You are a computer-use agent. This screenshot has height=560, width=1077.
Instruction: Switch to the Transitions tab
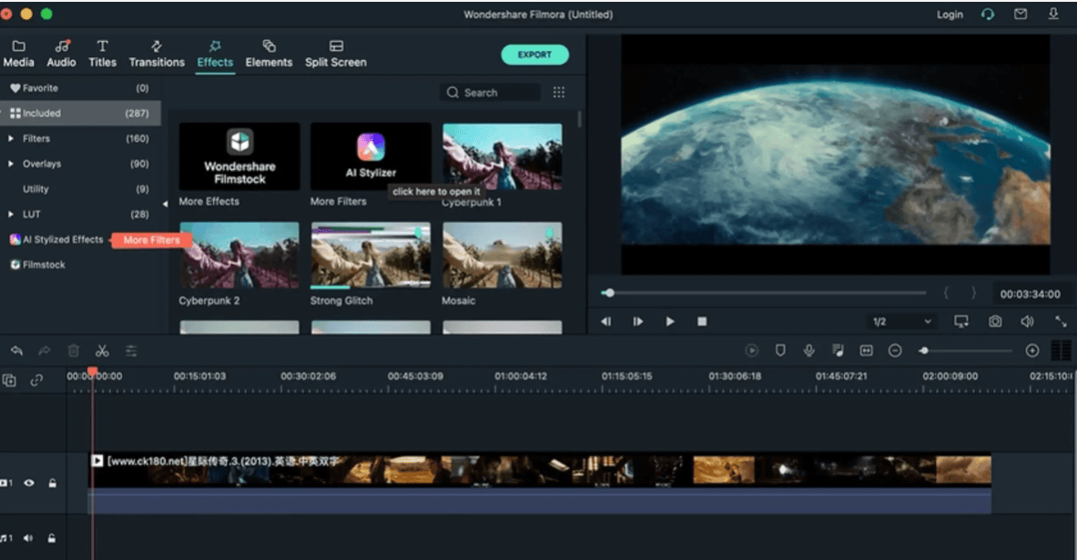pyautogui.click(x=157, y=53)
